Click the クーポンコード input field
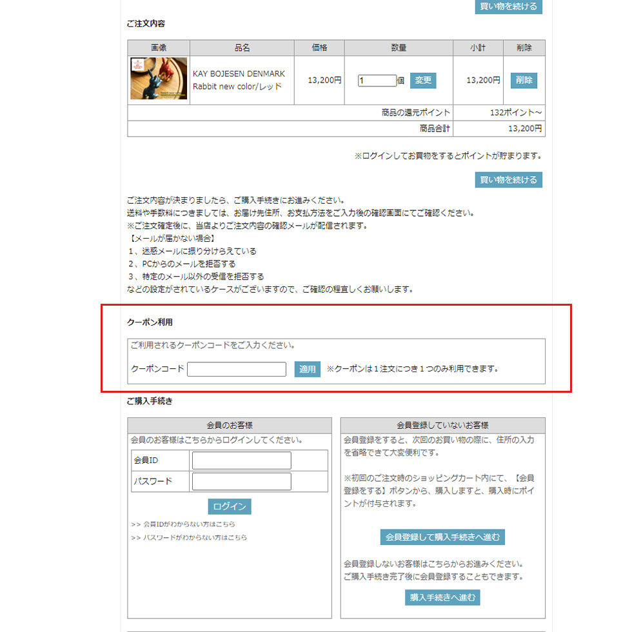 click(x=237, y=369)
